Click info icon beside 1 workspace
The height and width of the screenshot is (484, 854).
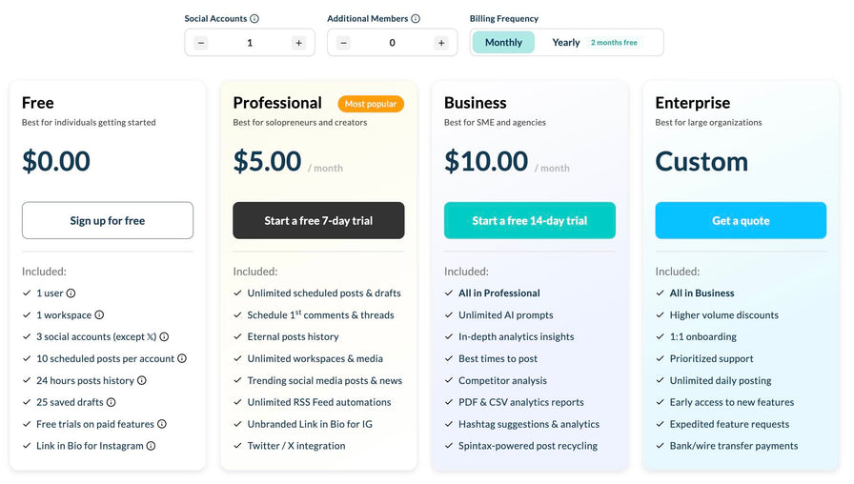pyautogui.click(x=99, y=315)
